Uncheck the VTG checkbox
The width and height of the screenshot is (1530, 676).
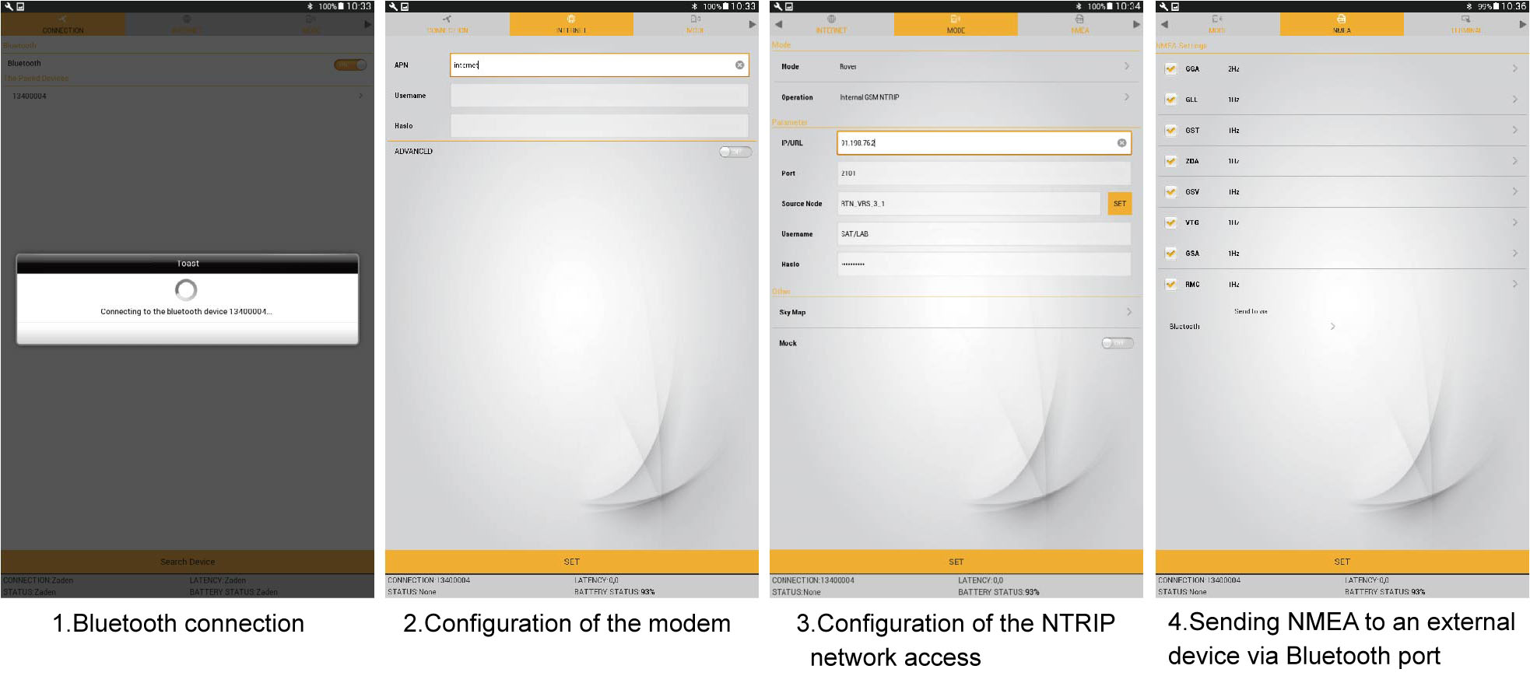[1170, 222]
